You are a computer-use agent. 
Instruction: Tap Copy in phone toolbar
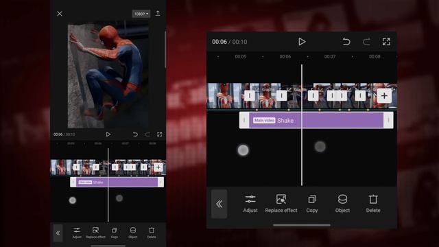[x=115, y=233]
